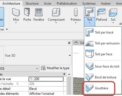Select the Poteau column tool icon
The width and height of the screenshot is (122, 96).
pyautogui.click(x=76, y=12)
